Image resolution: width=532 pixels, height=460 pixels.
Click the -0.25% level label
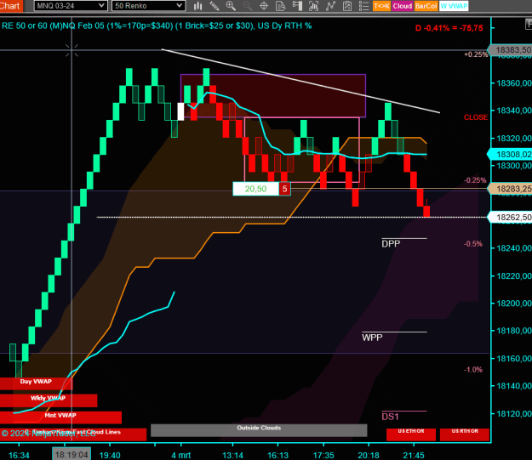pos(475,180)
